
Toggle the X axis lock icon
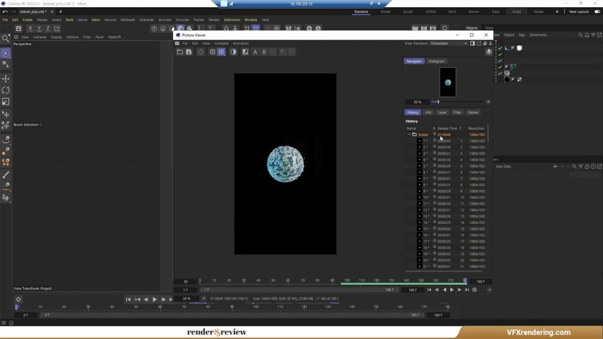point(30,29)
